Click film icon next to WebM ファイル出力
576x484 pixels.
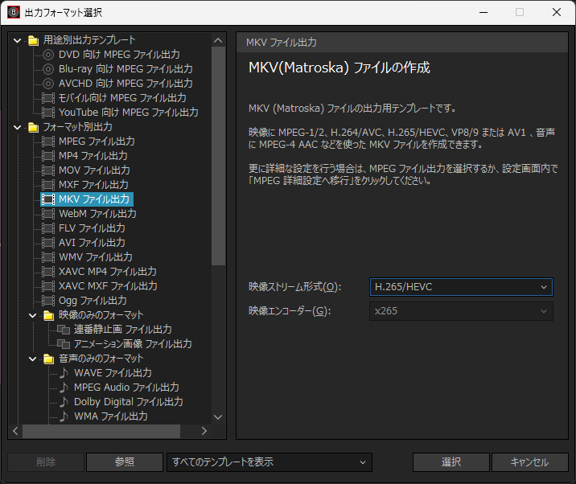click(x=48, y=214)
